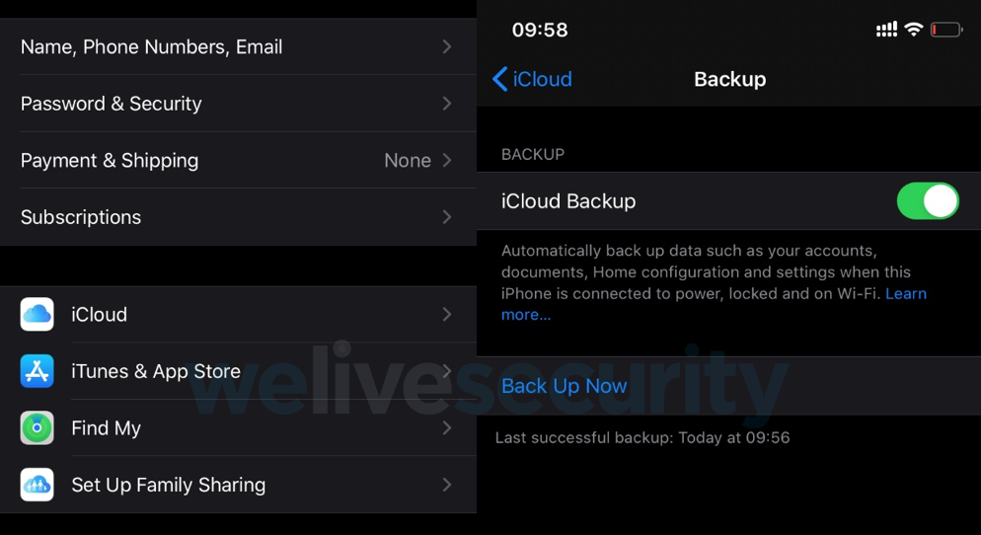The image size is (981, 535).
Task: Open Password & Security chevron
Action: coord(447,104)
